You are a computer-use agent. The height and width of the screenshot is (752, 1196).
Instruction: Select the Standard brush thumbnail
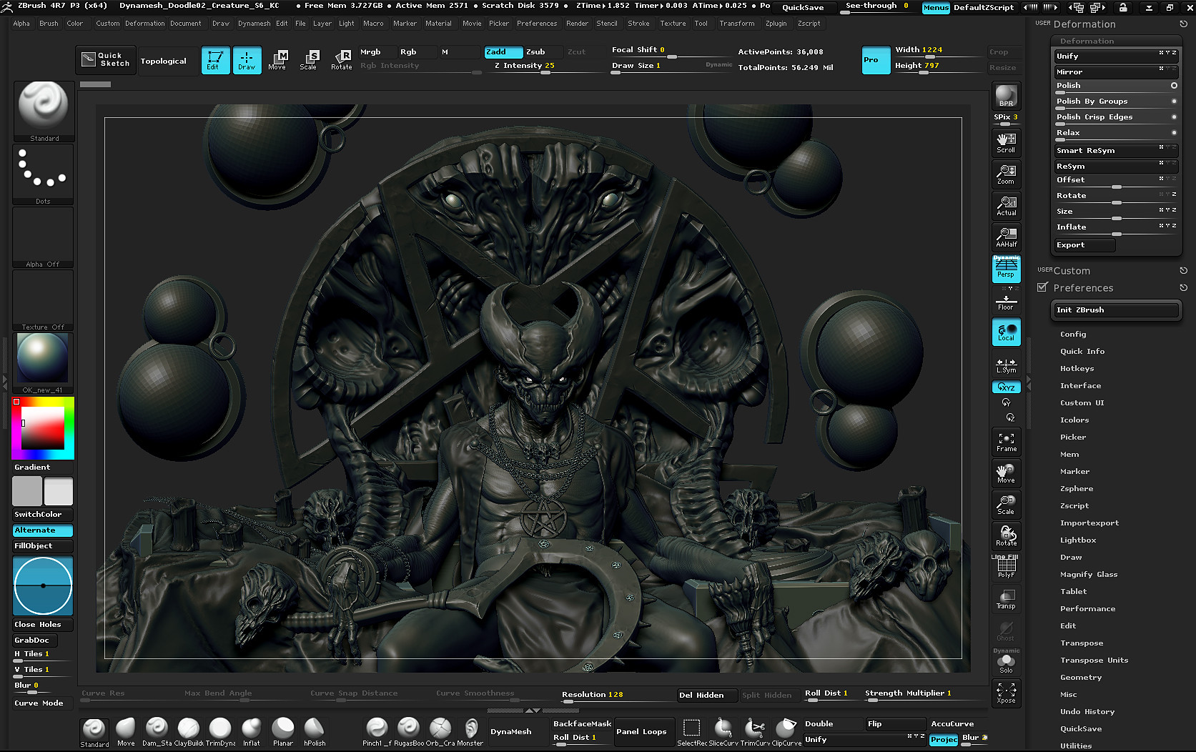(43, 112)
